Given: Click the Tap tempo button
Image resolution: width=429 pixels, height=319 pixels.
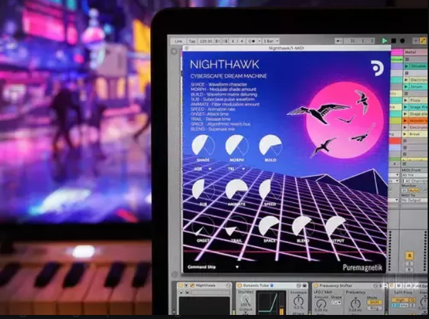Looking at the screenshot, I should pyautogui.click(x=192, y=41).
